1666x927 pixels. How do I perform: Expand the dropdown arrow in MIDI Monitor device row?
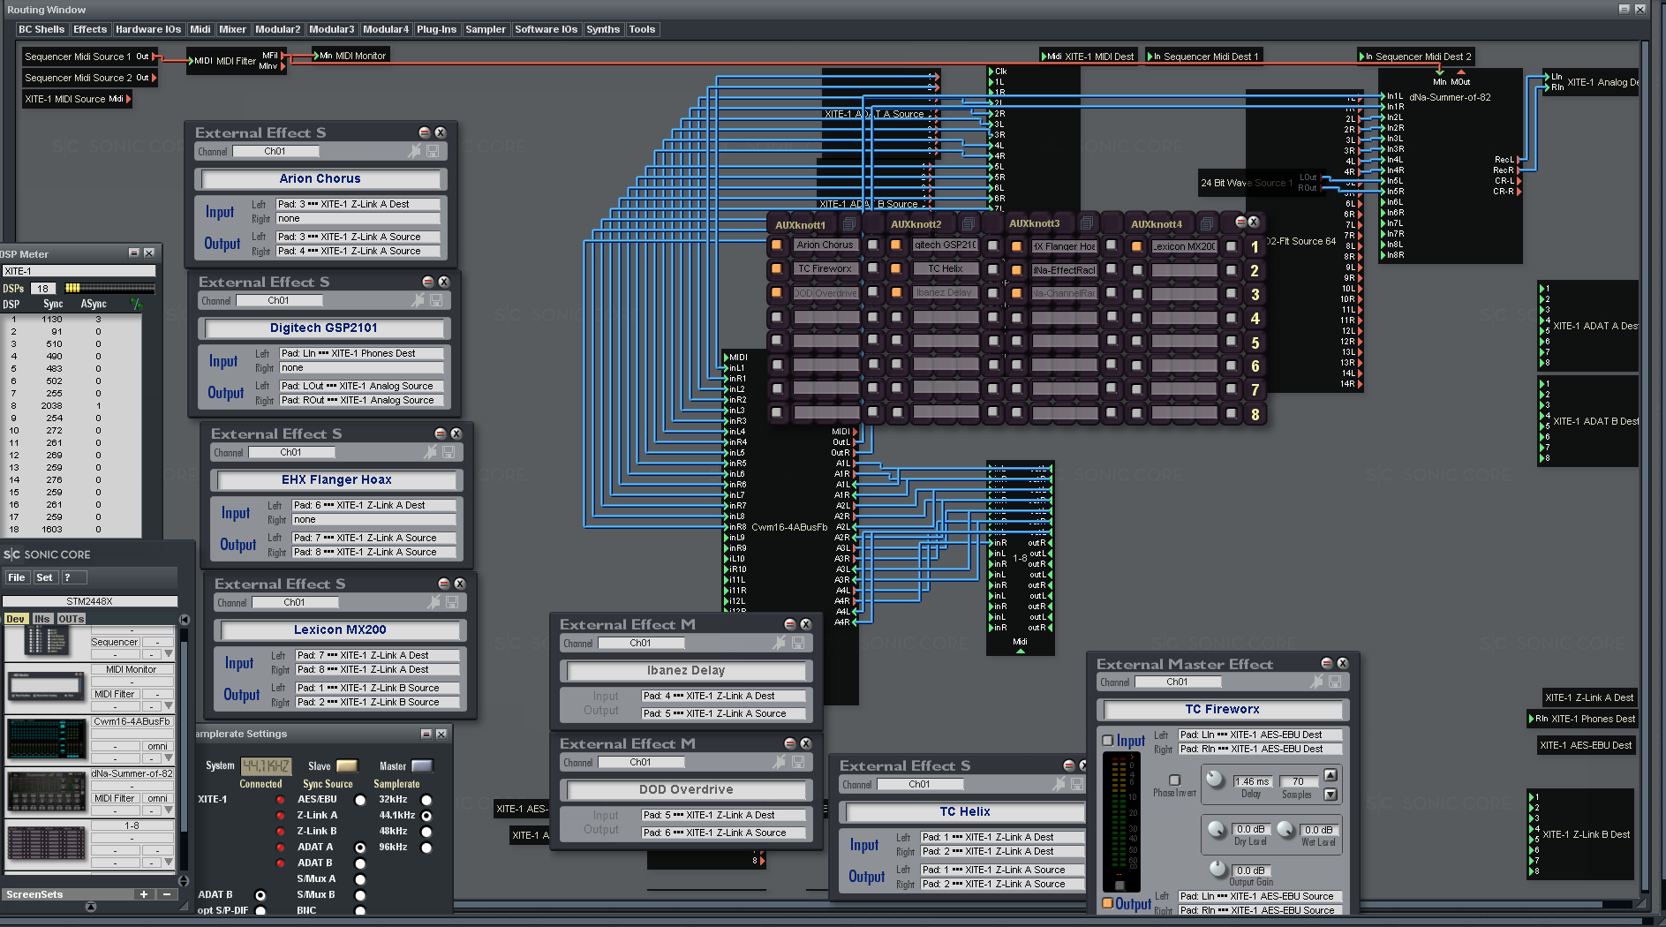(x=169, y=705)
